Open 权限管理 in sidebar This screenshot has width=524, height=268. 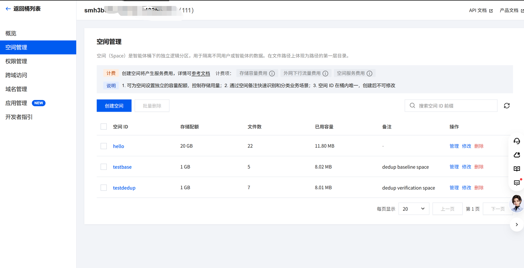pyautogui.click(x=38, y=61)
